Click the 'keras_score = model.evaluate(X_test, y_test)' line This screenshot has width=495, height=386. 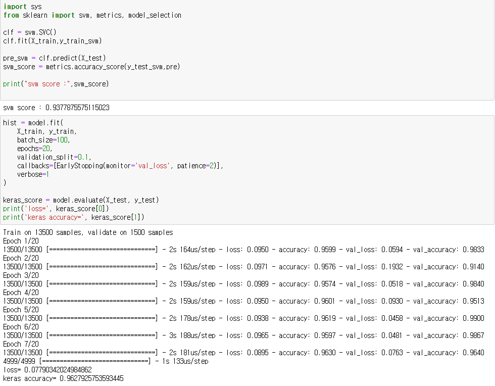click(x=81, y=200)
